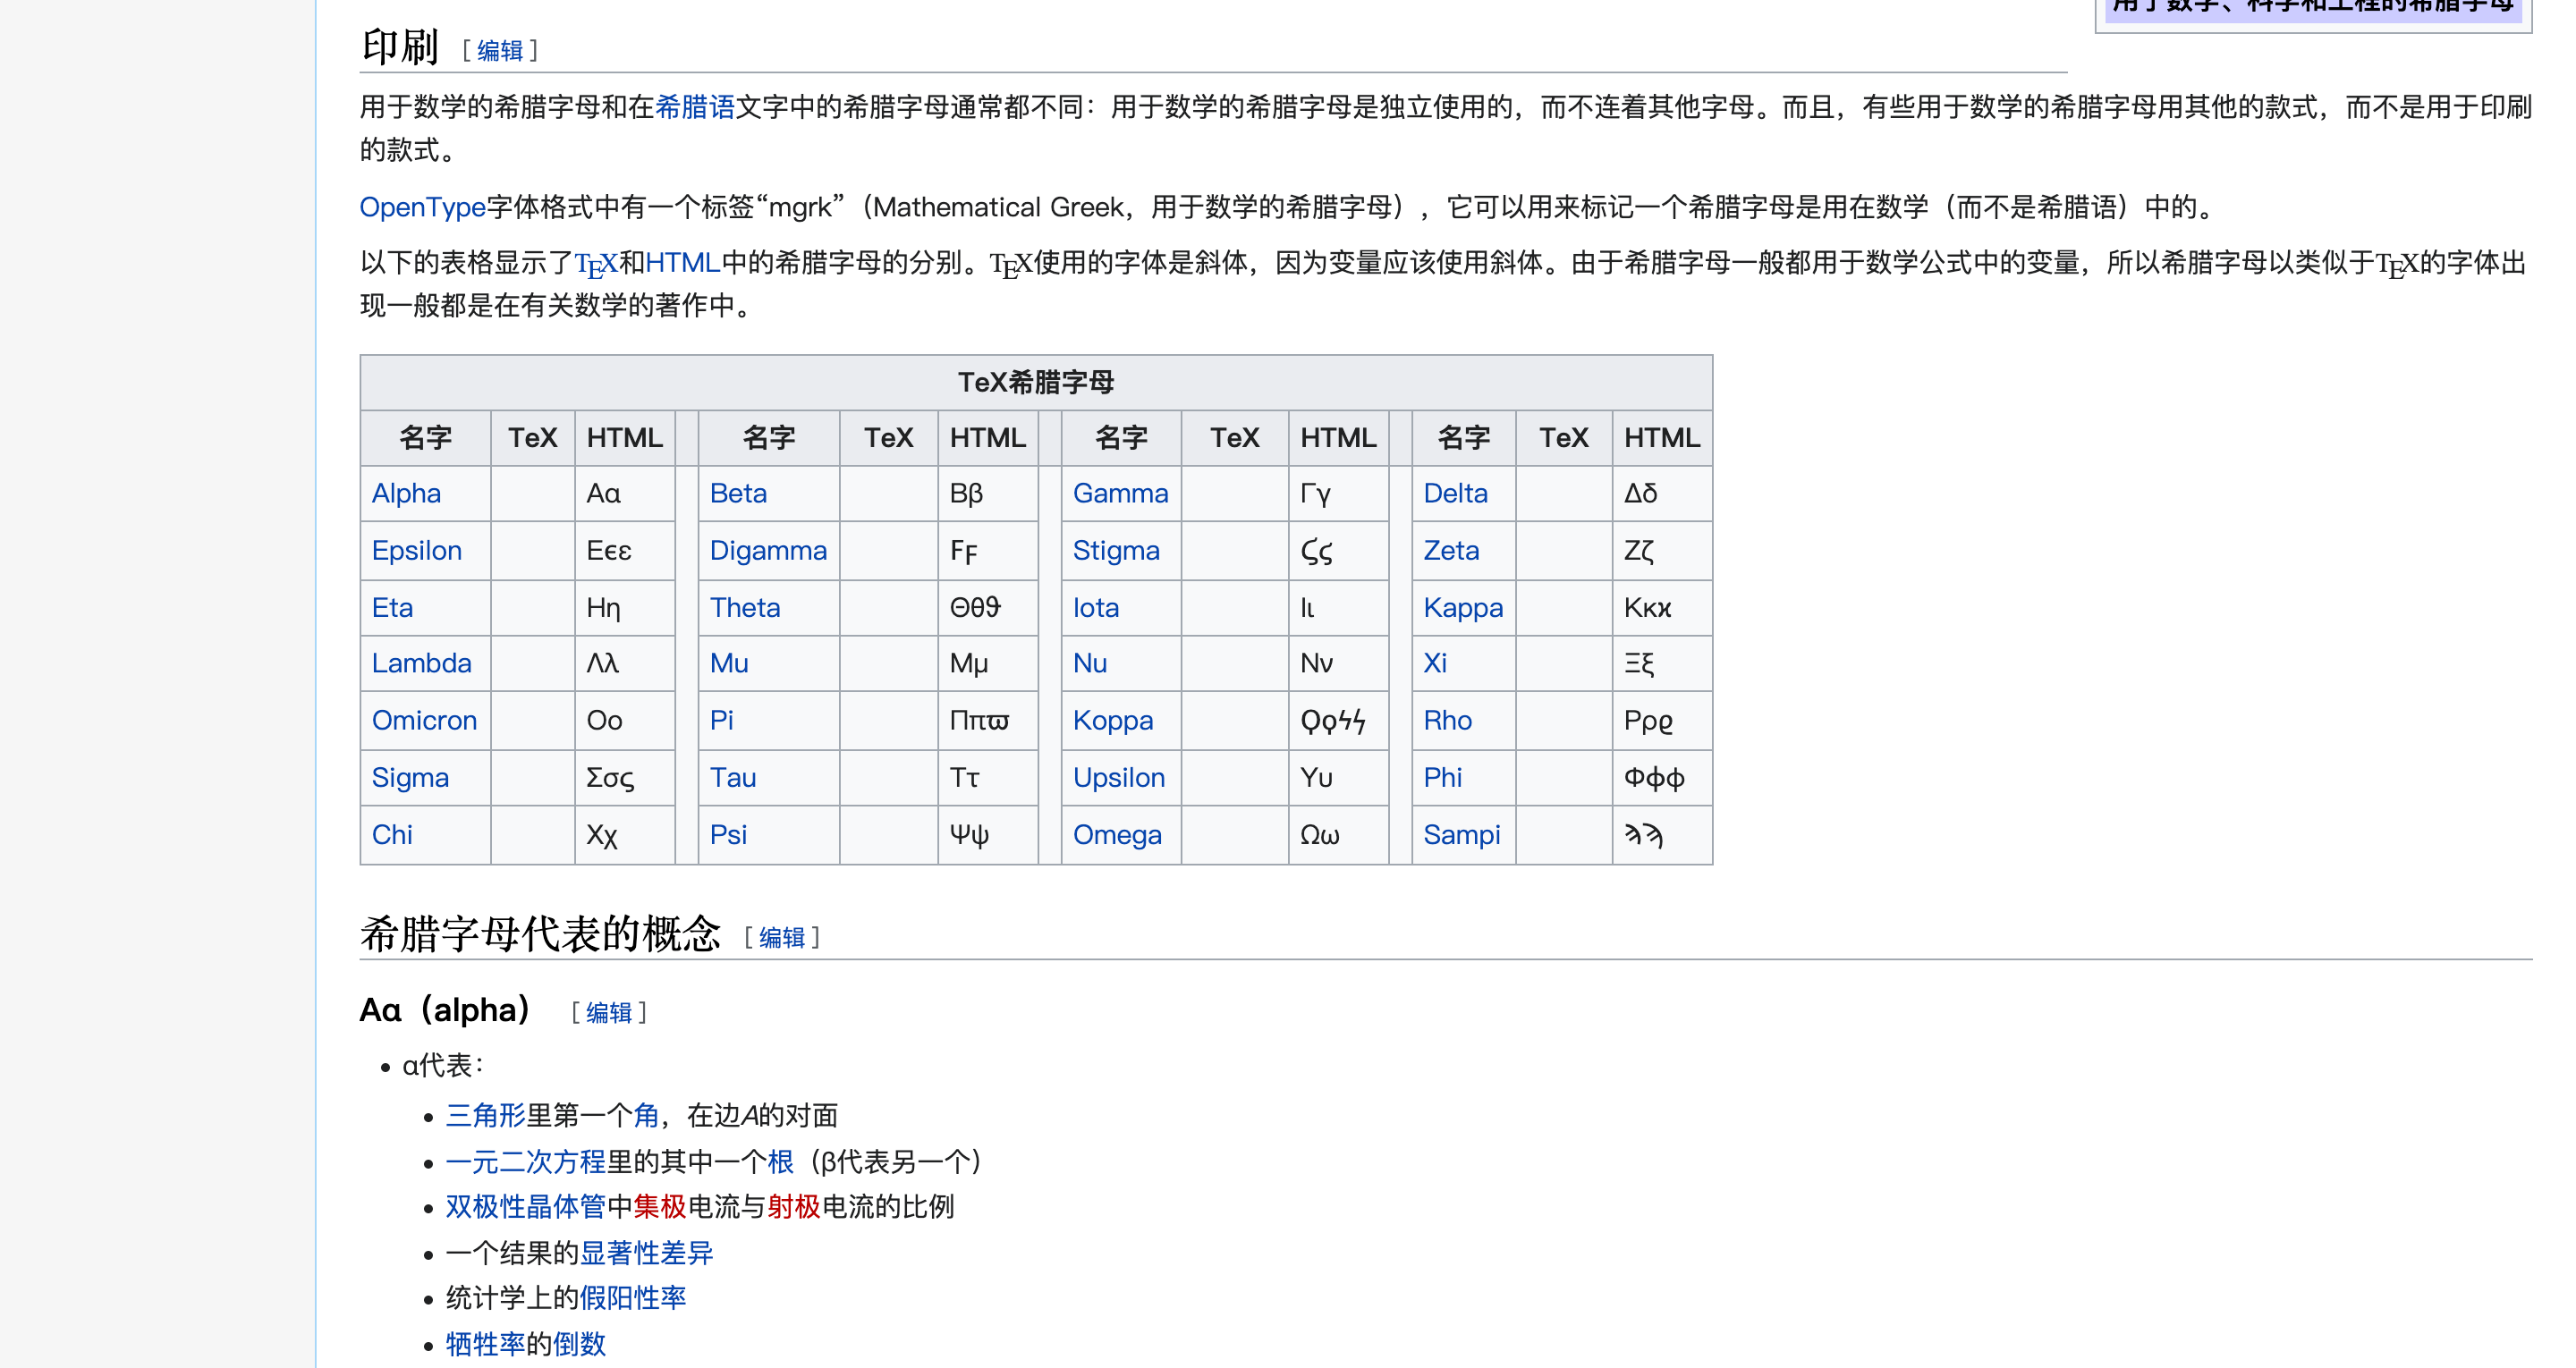Click the Omega link

1117,835
